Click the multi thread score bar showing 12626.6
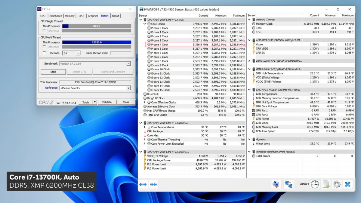The height and width of the screenshot is (203, 361). point(97,42)
